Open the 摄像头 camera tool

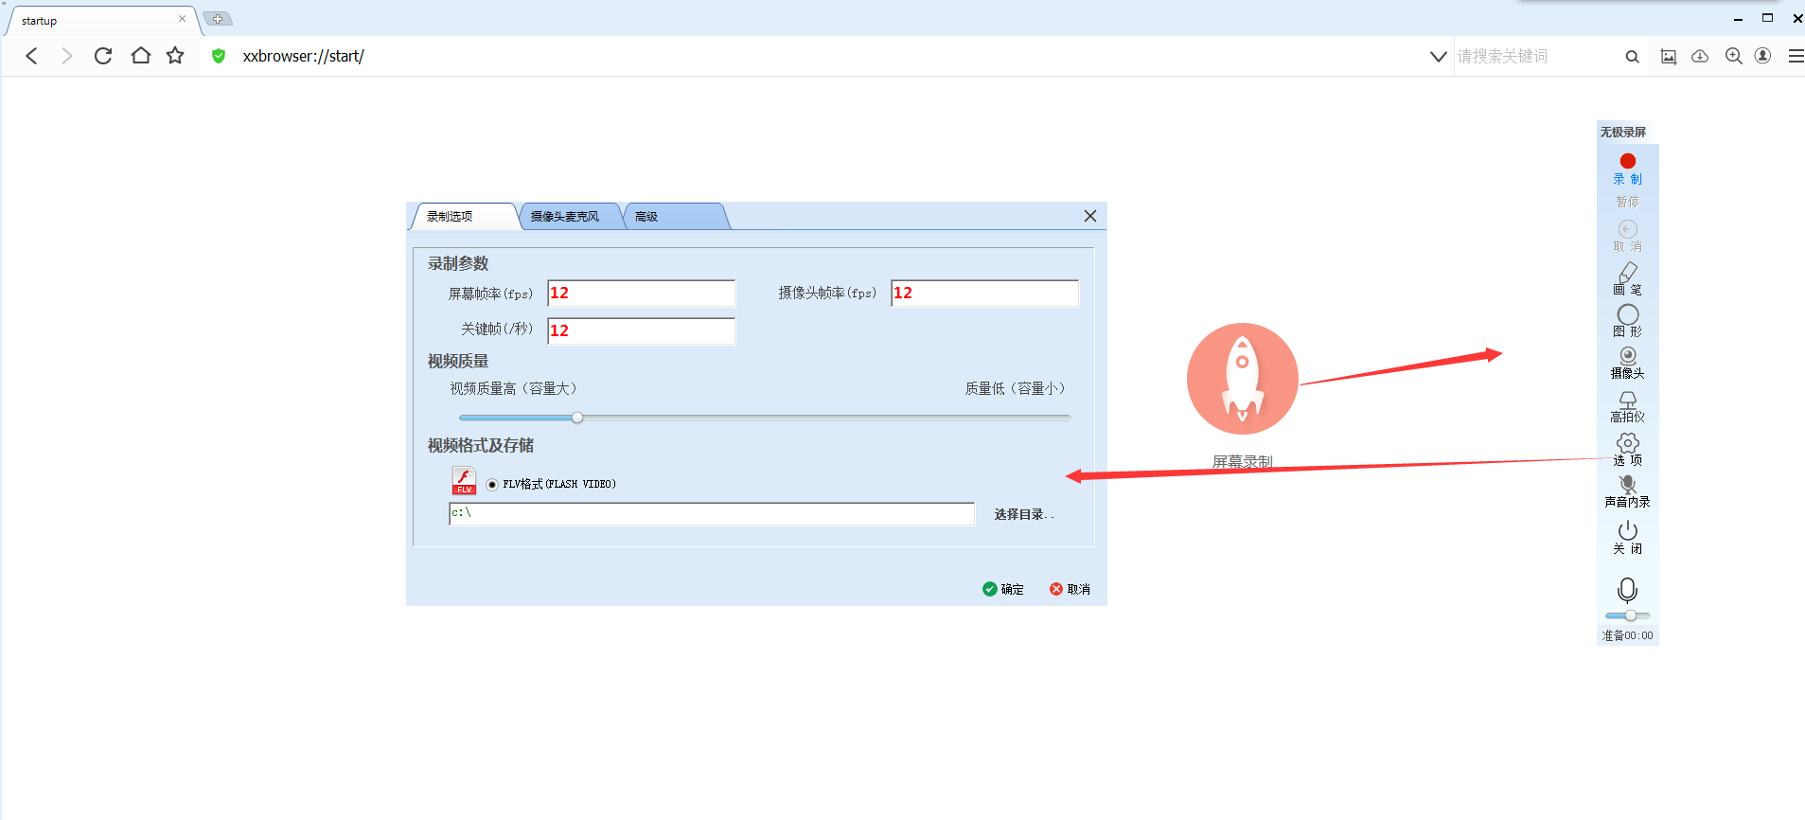pyautogui.click(x=1627, y=363)
